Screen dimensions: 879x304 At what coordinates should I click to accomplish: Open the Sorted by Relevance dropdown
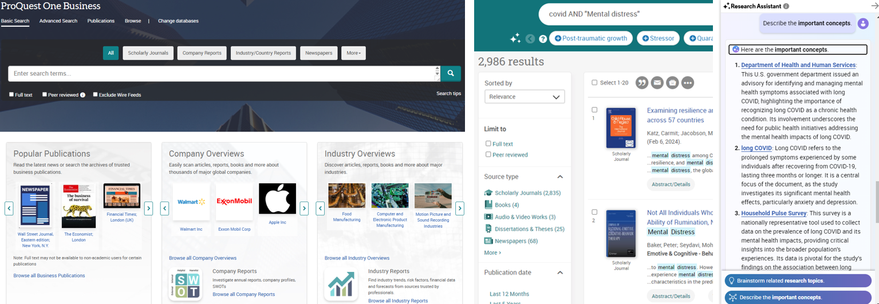coord(525,97)
